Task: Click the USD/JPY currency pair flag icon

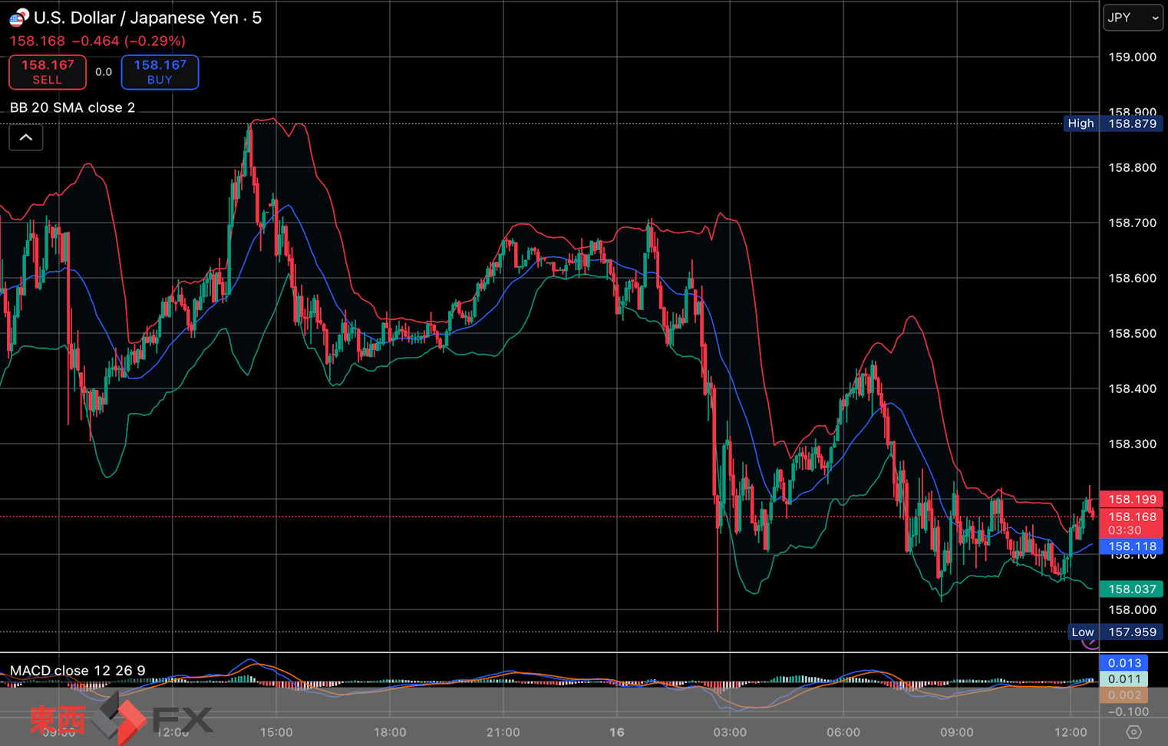Action: click(x=18, y=17)
